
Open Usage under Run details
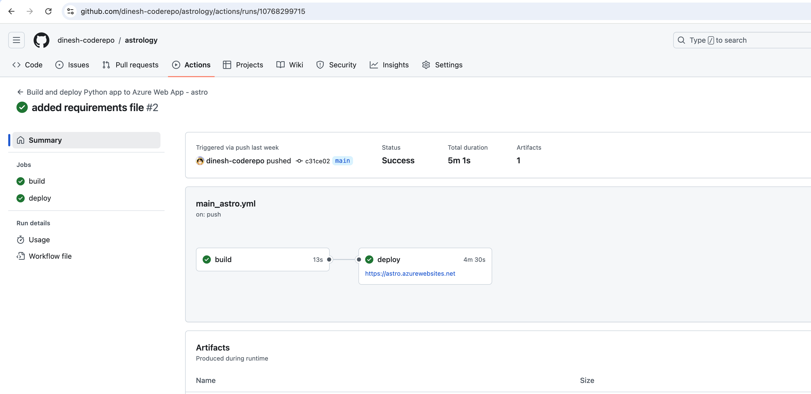tap(39, 240)
